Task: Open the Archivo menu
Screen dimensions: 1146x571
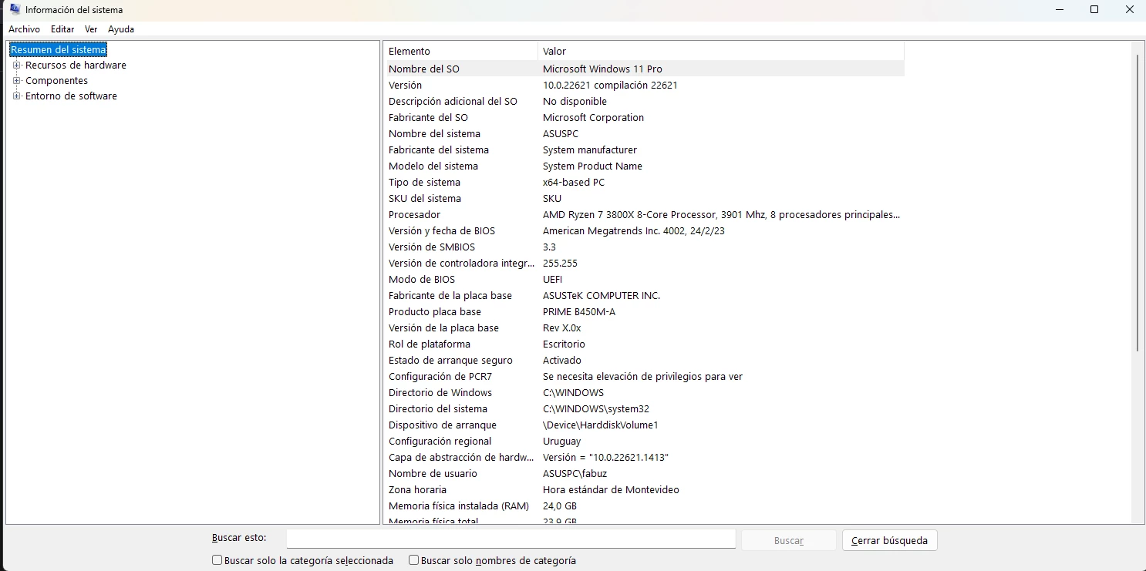Action: pos(24,29)
